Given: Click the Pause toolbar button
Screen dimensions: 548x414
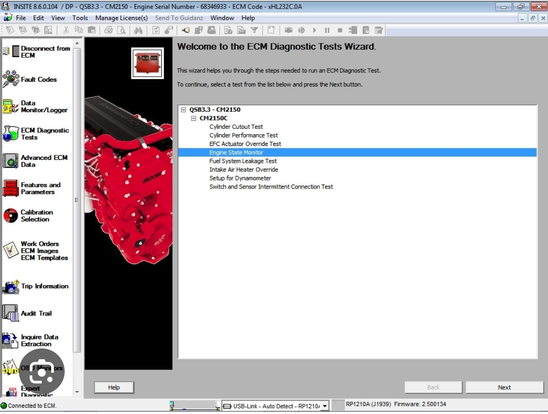Looking at the screenshot, I should tap(327, 30).
